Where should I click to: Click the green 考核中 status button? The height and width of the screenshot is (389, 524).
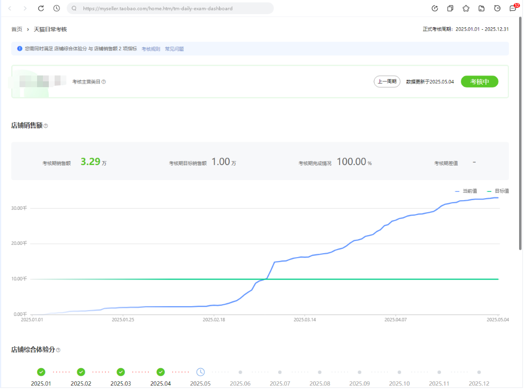tap(479, 82)
